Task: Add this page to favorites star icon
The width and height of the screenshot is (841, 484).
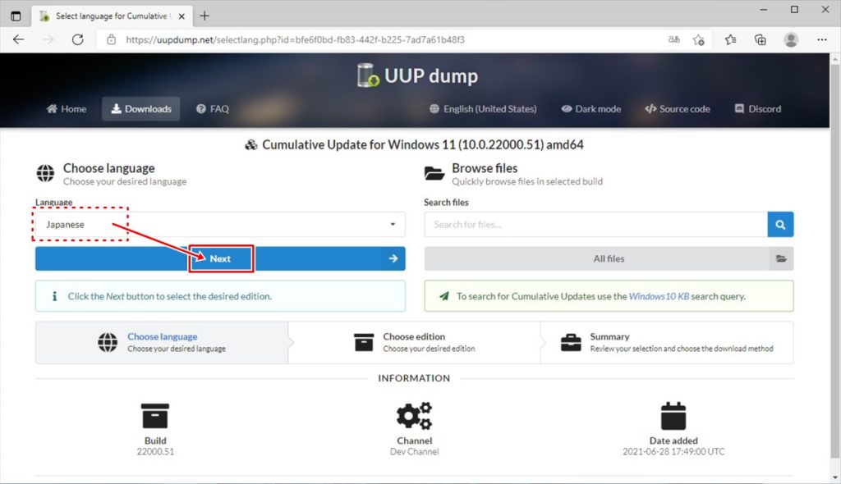Action: (698, 39)
